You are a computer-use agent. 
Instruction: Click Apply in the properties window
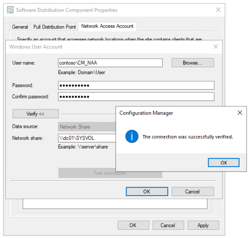[203, 225]
